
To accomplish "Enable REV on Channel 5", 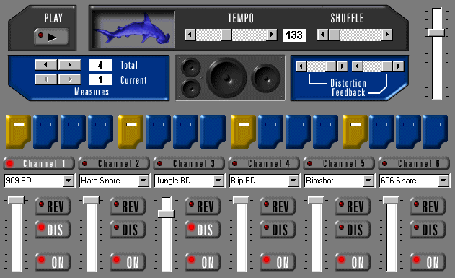I will (x=353, y=207).
